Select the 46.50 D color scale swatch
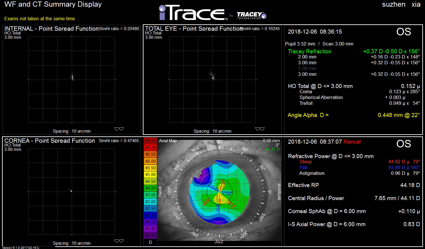This screenshot has width=425, height=249. [x=150, y=154]
